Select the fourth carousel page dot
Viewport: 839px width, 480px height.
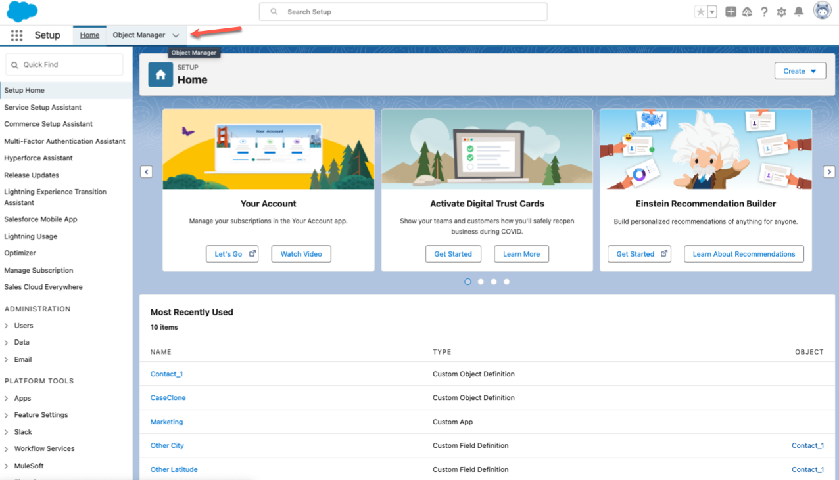tap(506, 282)
